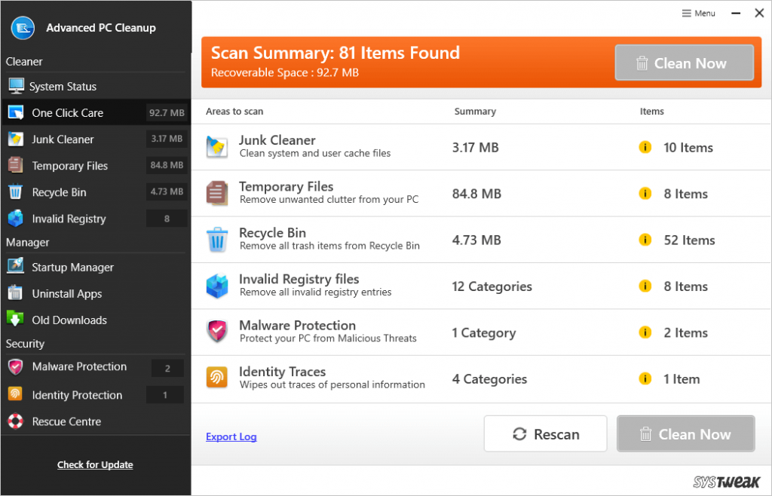Click the 3.17 MB badge in the sidebar
This screenshot has width=772, height=496.
(x=167, y=139)
